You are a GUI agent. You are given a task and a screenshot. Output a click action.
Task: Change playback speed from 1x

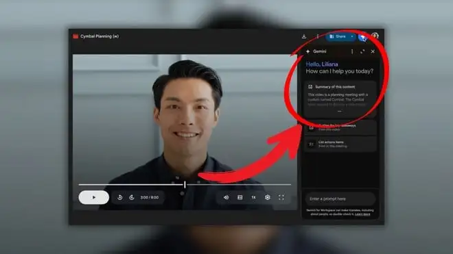pos(253,197)
